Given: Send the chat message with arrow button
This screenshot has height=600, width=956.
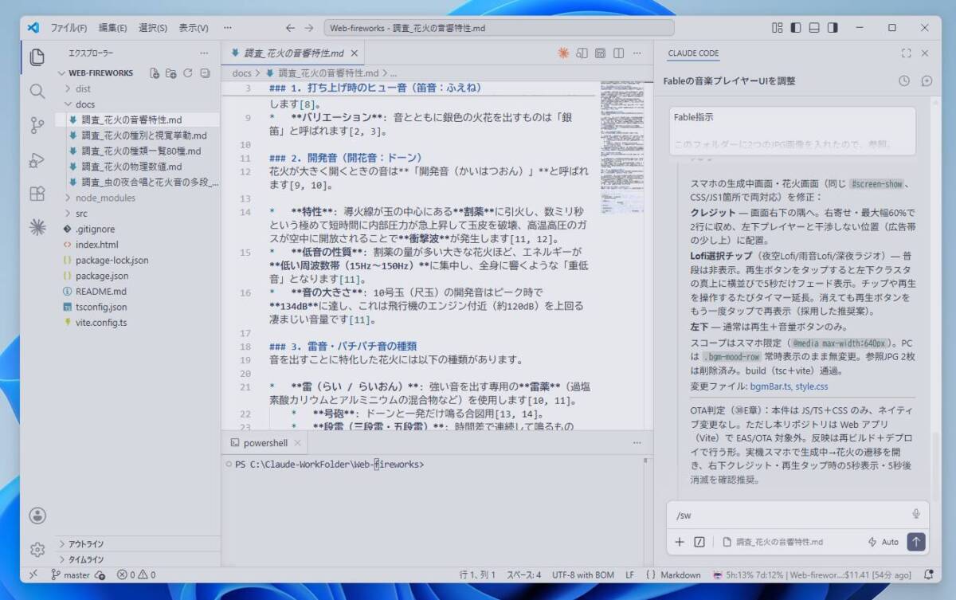Looking at the screenshot, I should [x=916, y=542].
